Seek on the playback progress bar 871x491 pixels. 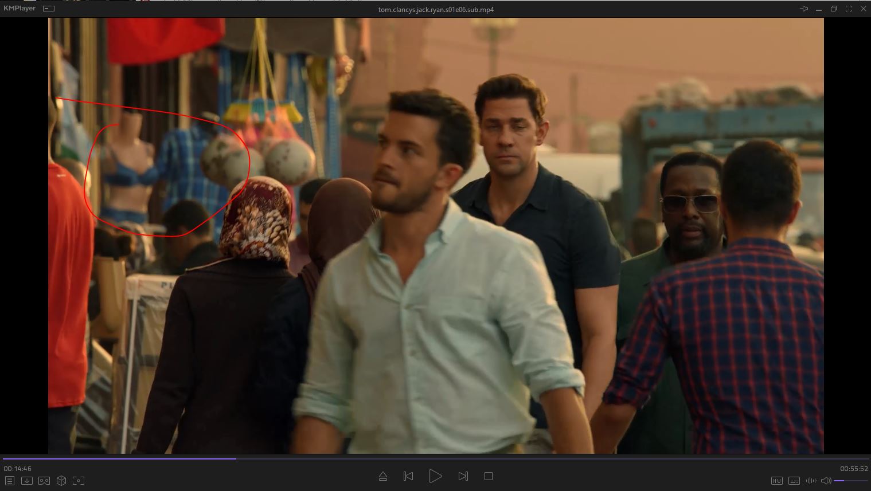435,458
